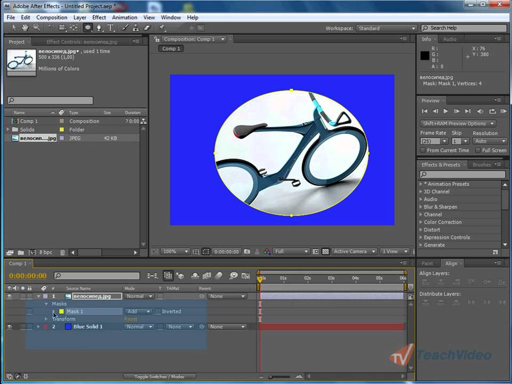Open the Edit menu
The image size is (512, 384).
pyautogui.click(x=26, y=18)
